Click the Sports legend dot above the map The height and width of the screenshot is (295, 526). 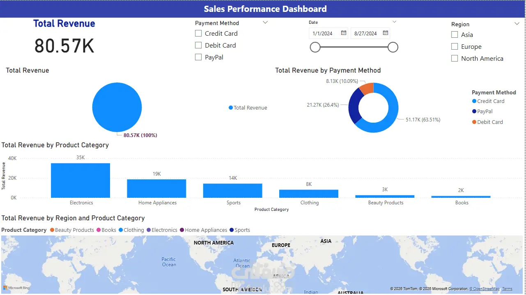[x=232, y=230]
